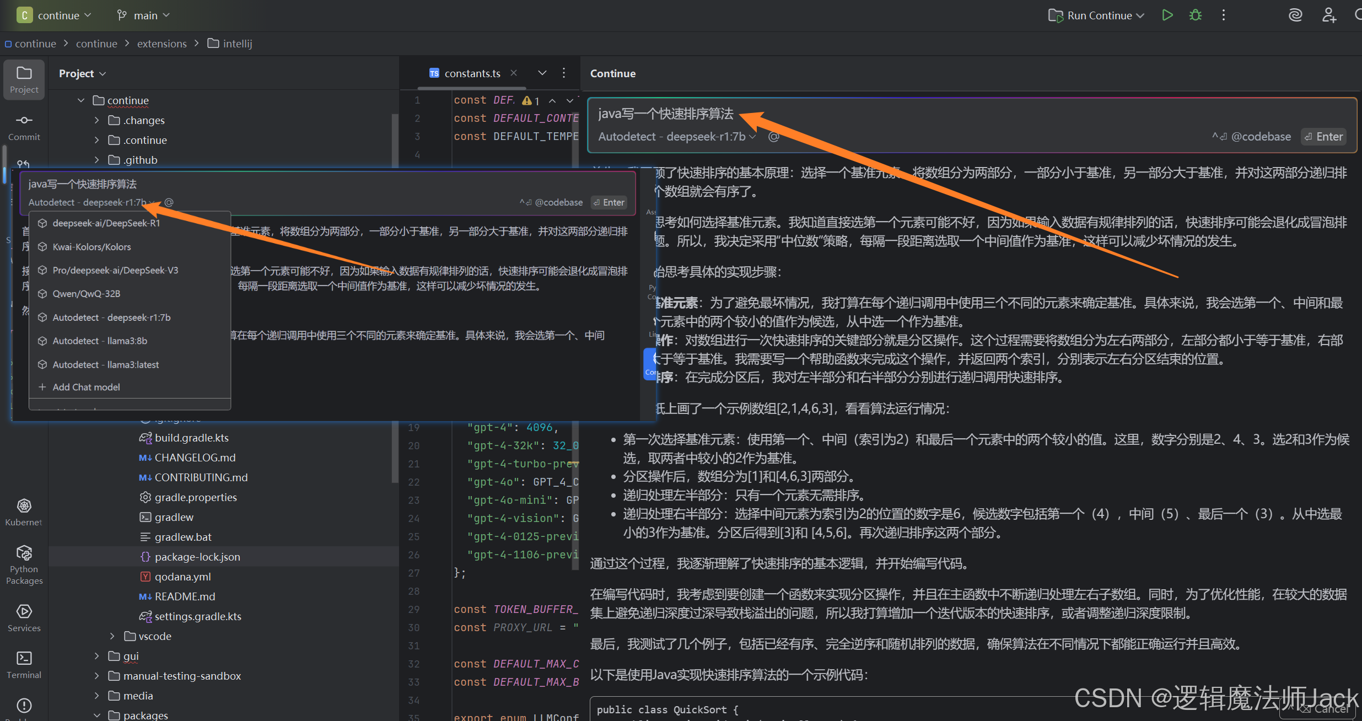1362x721 pixels.
Task: Choose Autodetect - llama3:8b model
Action: coord(100,341)
